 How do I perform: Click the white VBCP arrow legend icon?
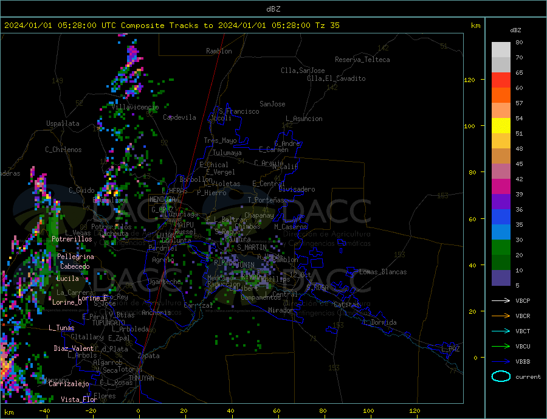[501, 300]
